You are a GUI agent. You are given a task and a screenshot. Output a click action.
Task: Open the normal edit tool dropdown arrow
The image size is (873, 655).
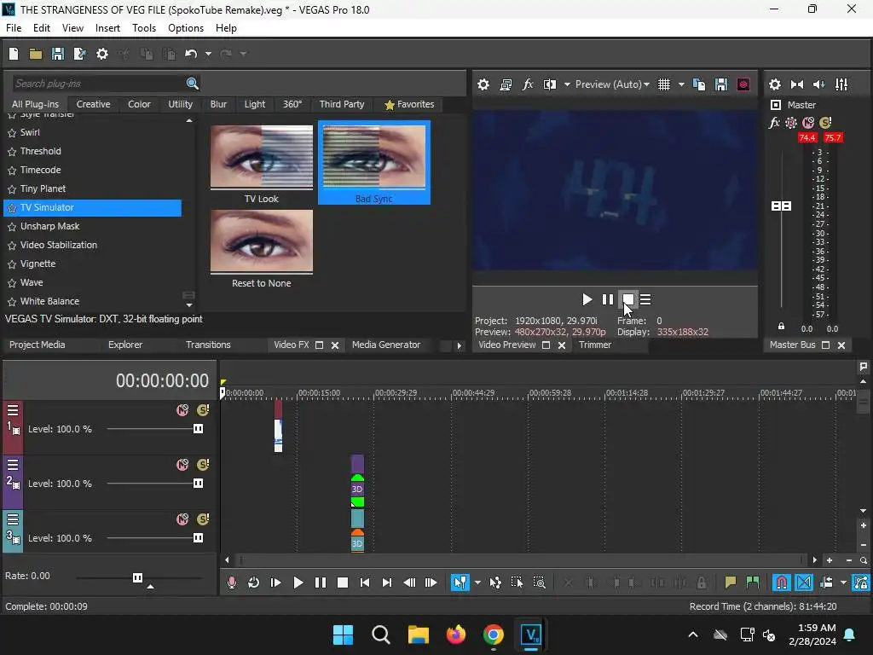pyautogui.click(x=477, y=583)
